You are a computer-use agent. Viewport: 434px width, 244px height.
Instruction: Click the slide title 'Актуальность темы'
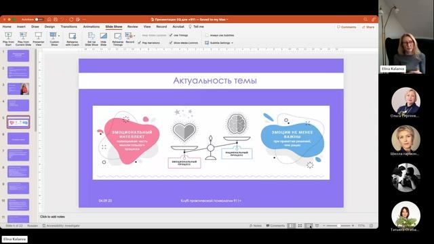(x=215, y=81)
